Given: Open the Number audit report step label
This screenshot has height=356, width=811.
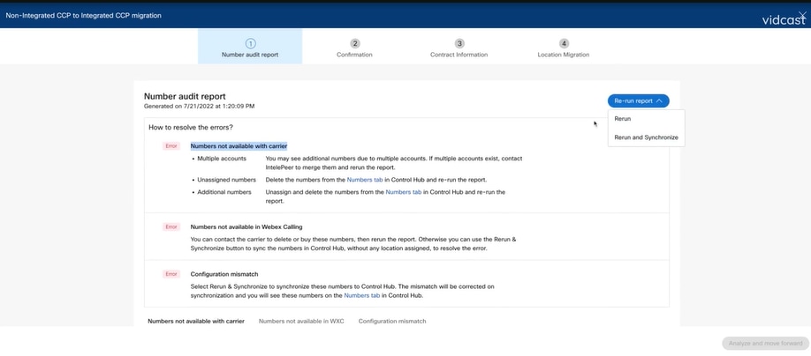Looking at the screenshot, I should (250, 55).
